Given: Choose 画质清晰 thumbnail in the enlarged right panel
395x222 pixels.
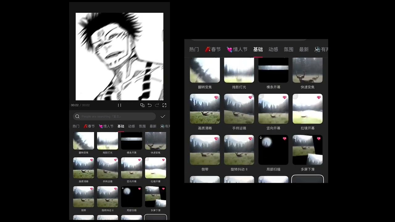Looking at the screenshot, I should pyautogui.click(x=205, y=109).
